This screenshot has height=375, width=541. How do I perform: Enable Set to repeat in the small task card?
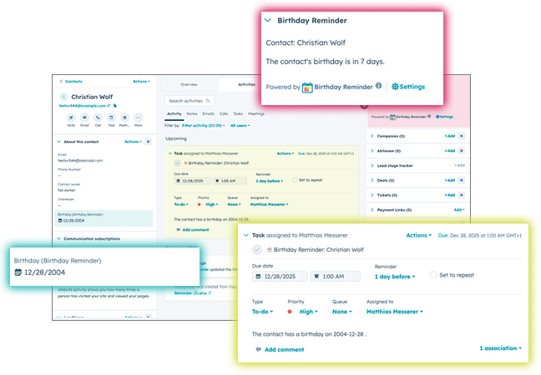[295, 180]
